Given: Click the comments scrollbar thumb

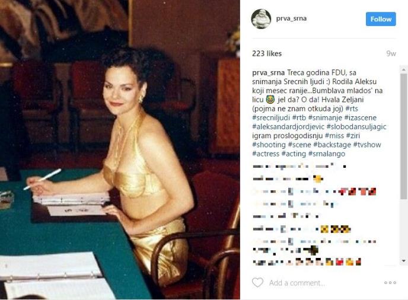Looking at the screenshot, I should click(x=404, y=136).
